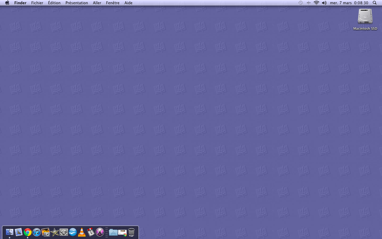The image size is (382, 239).
Task: Open Google Chrome in the Dock
Action: (x=28, y=232)
